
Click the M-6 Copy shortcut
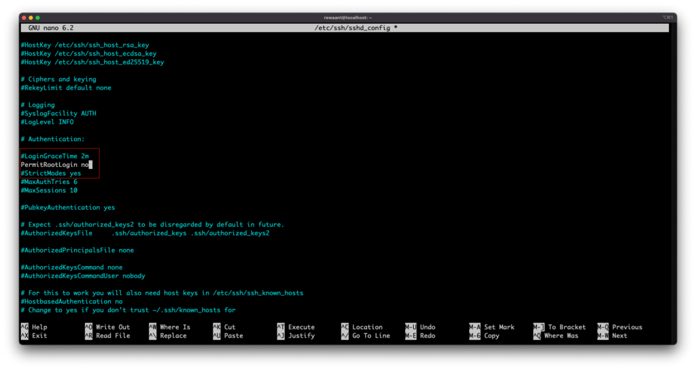(484, 335)
